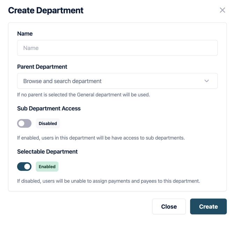Image resolution: width=234 pixels, height=225 pixels.
Task: Click the Name field label
Action: point(25,34)
